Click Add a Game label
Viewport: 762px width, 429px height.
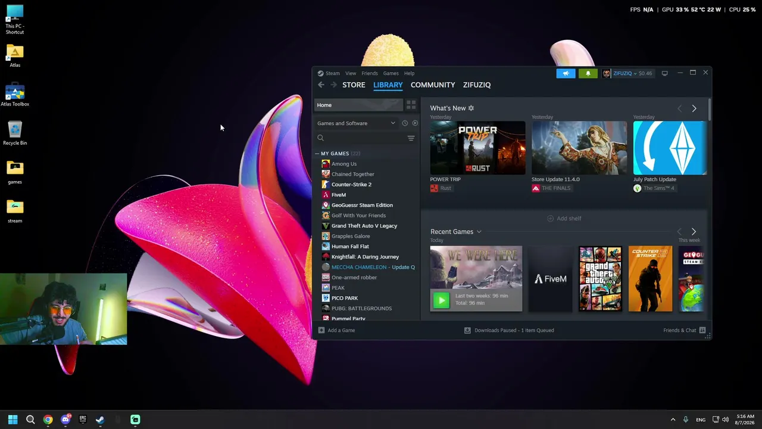point(341,330)
